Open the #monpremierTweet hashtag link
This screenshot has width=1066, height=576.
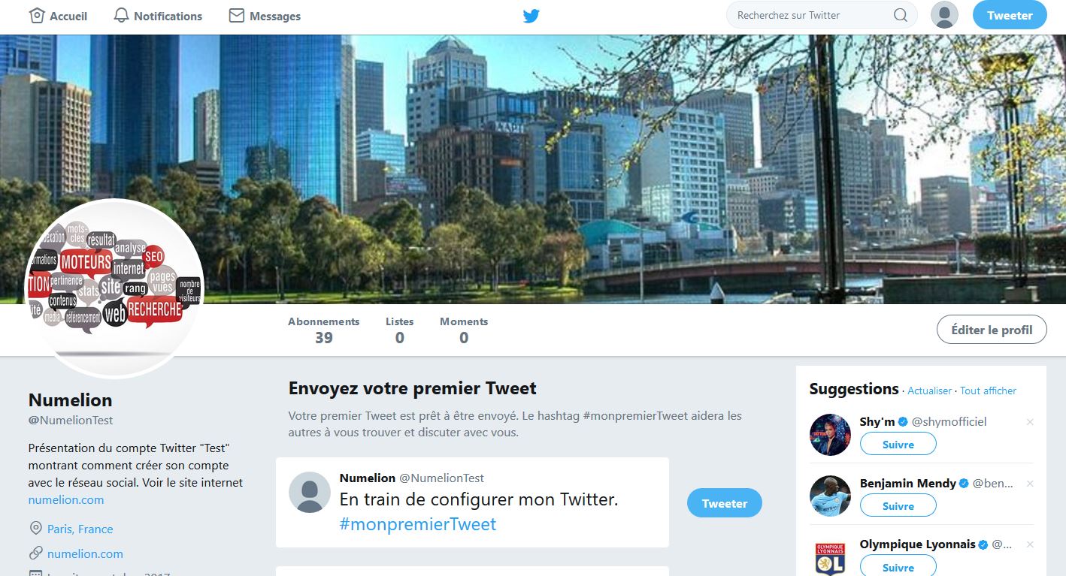pos(417,524)
